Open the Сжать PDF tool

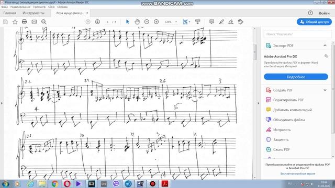pyautogui.click(x=278, y=149)
